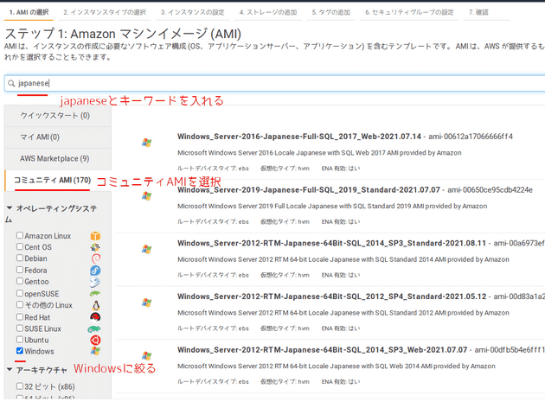
Task: Go to 3. インスタンスの設定 tab
Action: click(x=193, y=12)
